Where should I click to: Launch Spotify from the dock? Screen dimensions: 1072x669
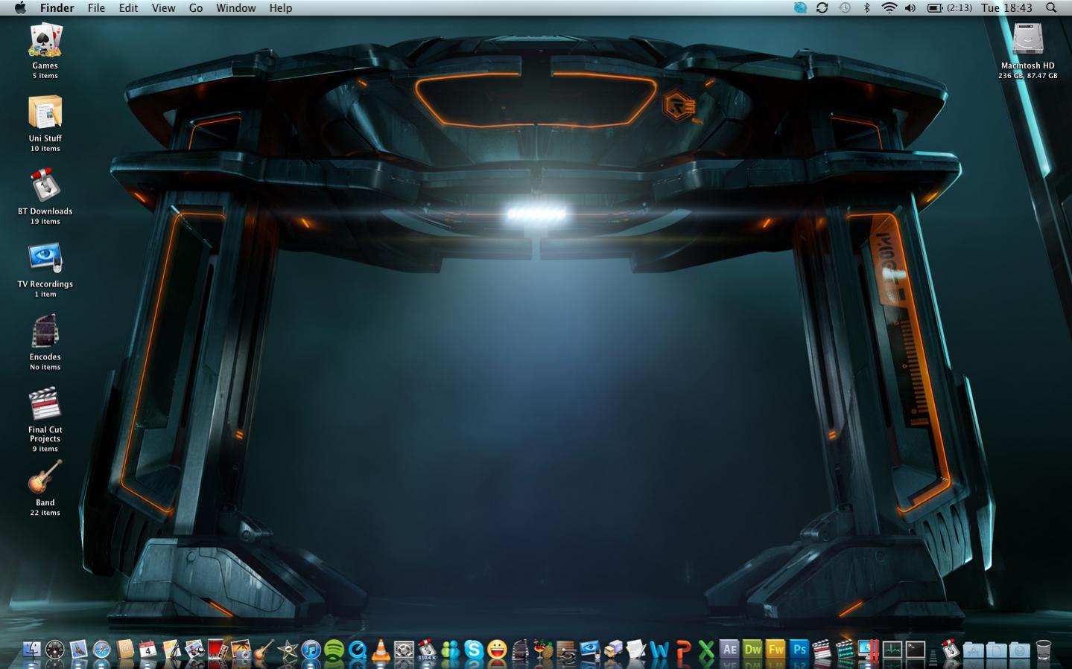pyautogui.click(x=334, y=650)
